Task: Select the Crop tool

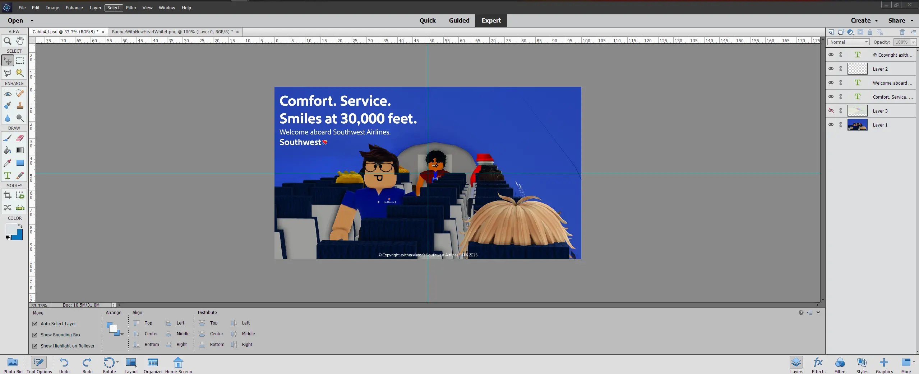Action: [8, 195]
